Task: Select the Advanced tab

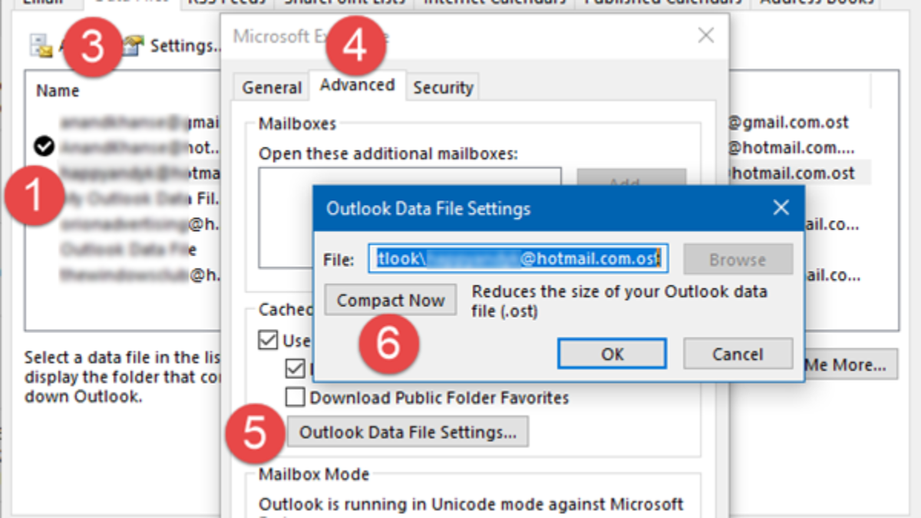Action: pos(357,85)
